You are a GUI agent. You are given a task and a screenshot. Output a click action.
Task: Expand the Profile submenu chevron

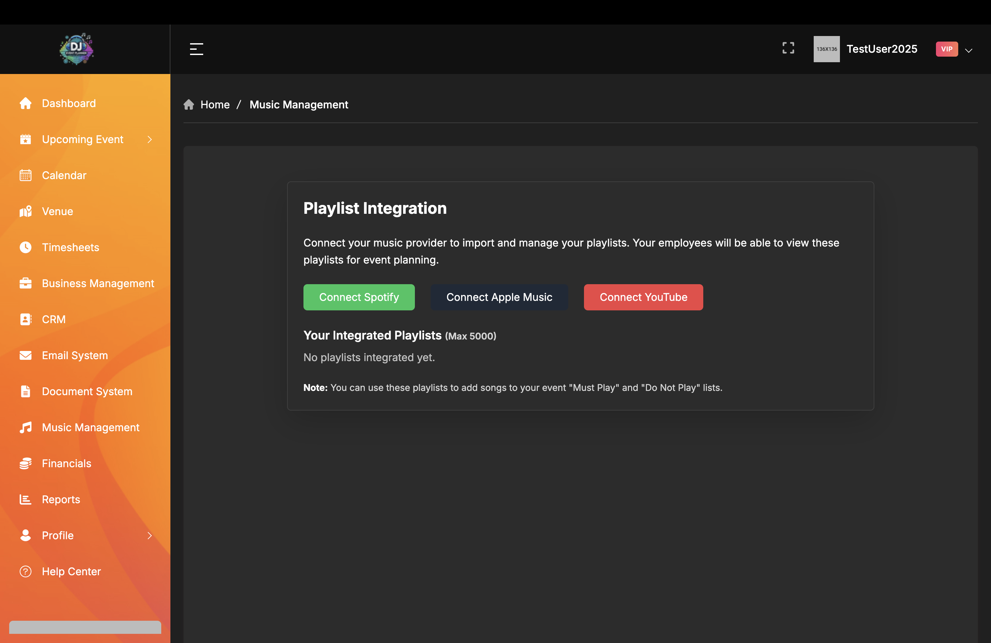point(150,535)
